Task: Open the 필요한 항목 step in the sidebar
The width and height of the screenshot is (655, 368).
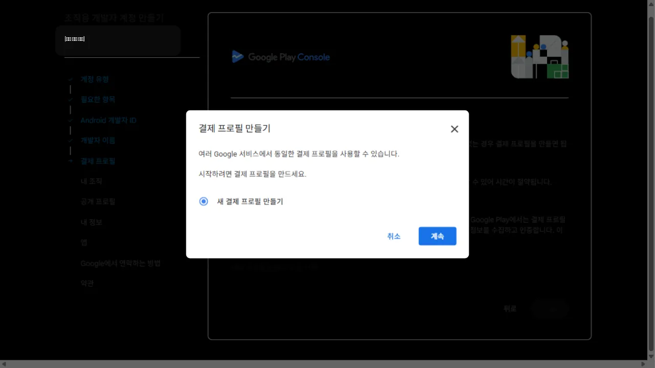Action: click(x=98, y=100)
